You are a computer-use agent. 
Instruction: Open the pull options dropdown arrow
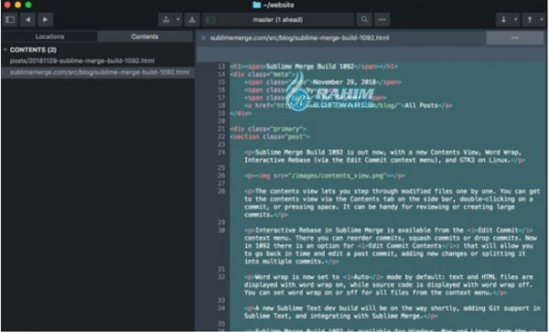coord(515,20)
